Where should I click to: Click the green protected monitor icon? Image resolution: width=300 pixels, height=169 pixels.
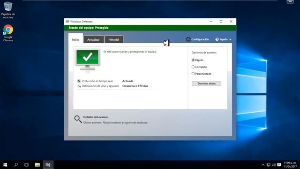(88, 60)
